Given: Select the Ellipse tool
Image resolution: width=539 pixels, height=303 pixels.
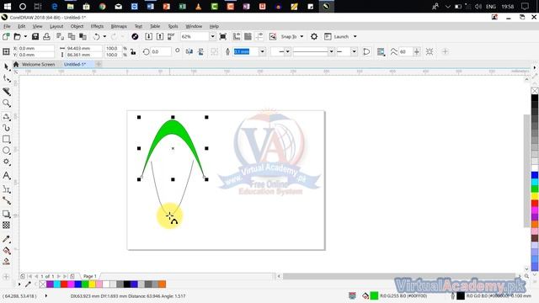Looking at the screenshot, I should pyautogui.click(x=7, y=151).
